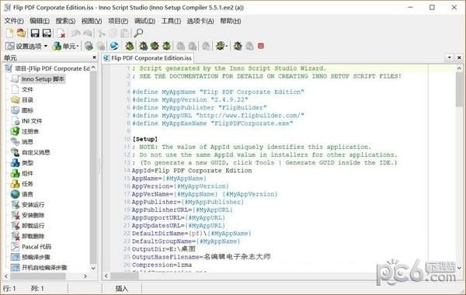
Task: Select the 卸载删除 tree node
Action: pyautogui.click(x=33, y=236)
